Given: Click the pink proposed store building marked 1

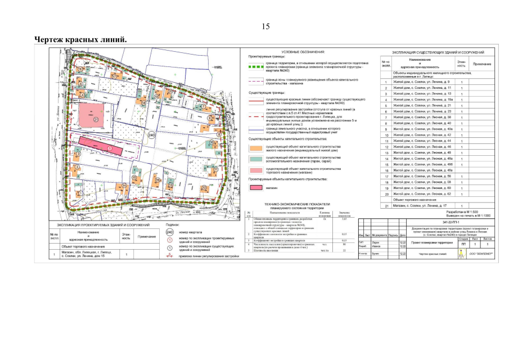Looking at the screenshot, I should (x=102, y=146).
